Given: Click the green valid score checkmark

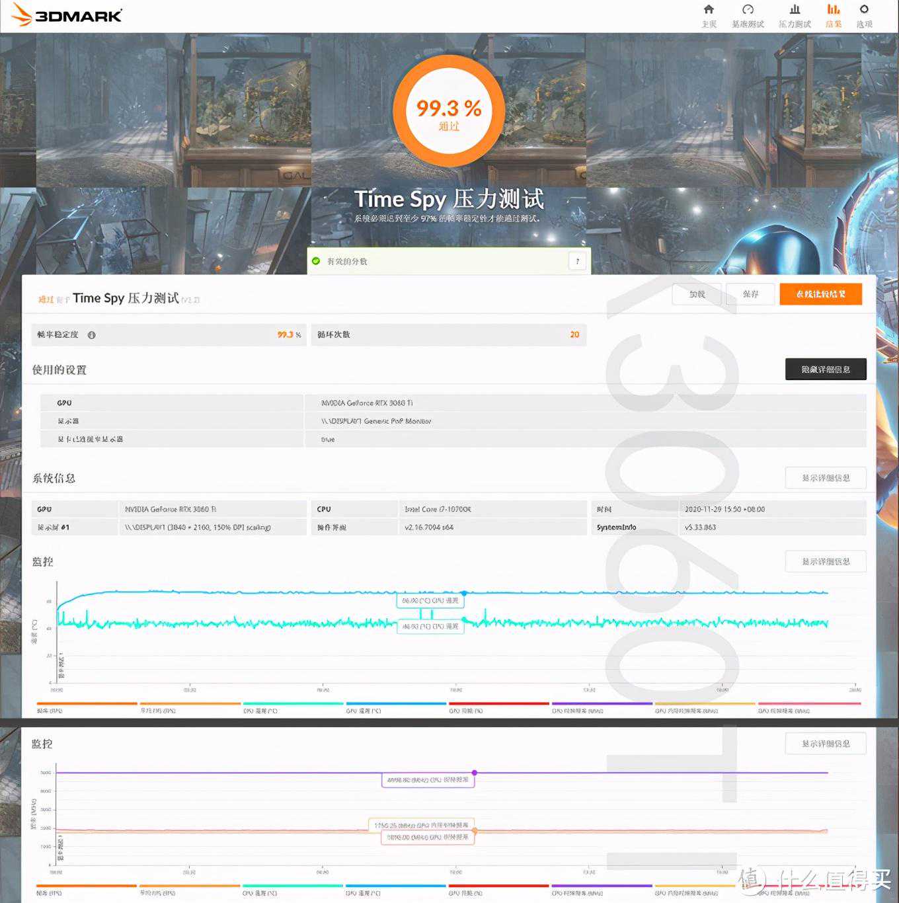Looking at the screenshot, I should 316,261.
